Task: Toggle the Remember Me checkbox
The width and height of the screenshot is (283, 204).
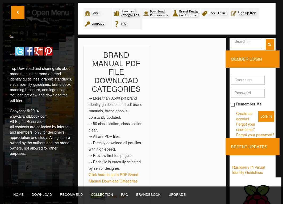Action: click(x=233, y=105)
